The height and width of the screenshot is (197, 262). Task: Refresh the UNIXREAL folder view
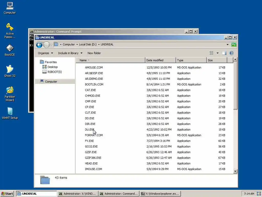pos(234,45)
